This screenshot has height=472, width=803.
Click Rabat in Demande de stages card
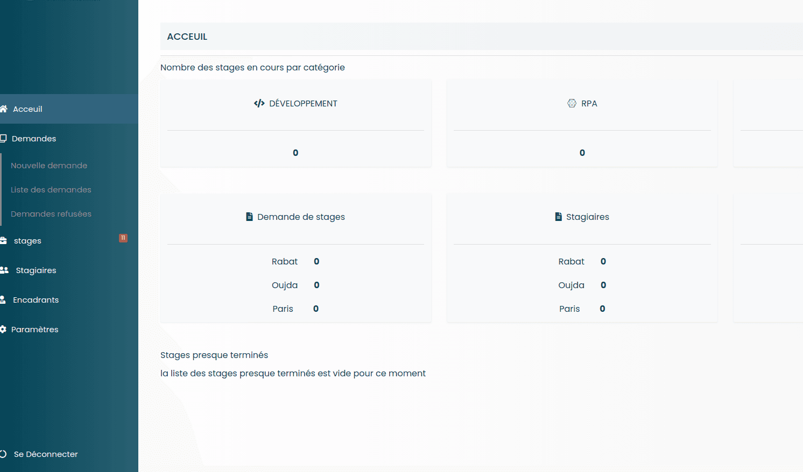285,261
